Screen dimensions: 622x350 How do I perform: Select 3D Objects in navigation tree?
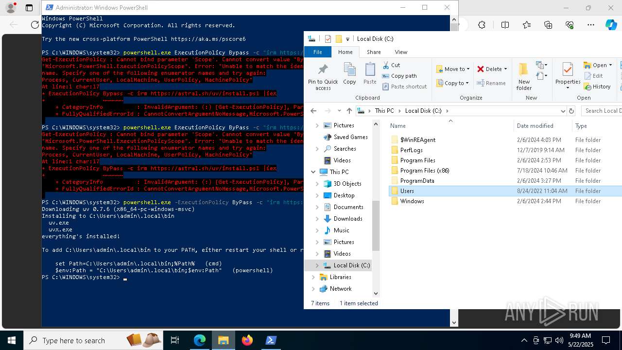[x=347, y=184]
